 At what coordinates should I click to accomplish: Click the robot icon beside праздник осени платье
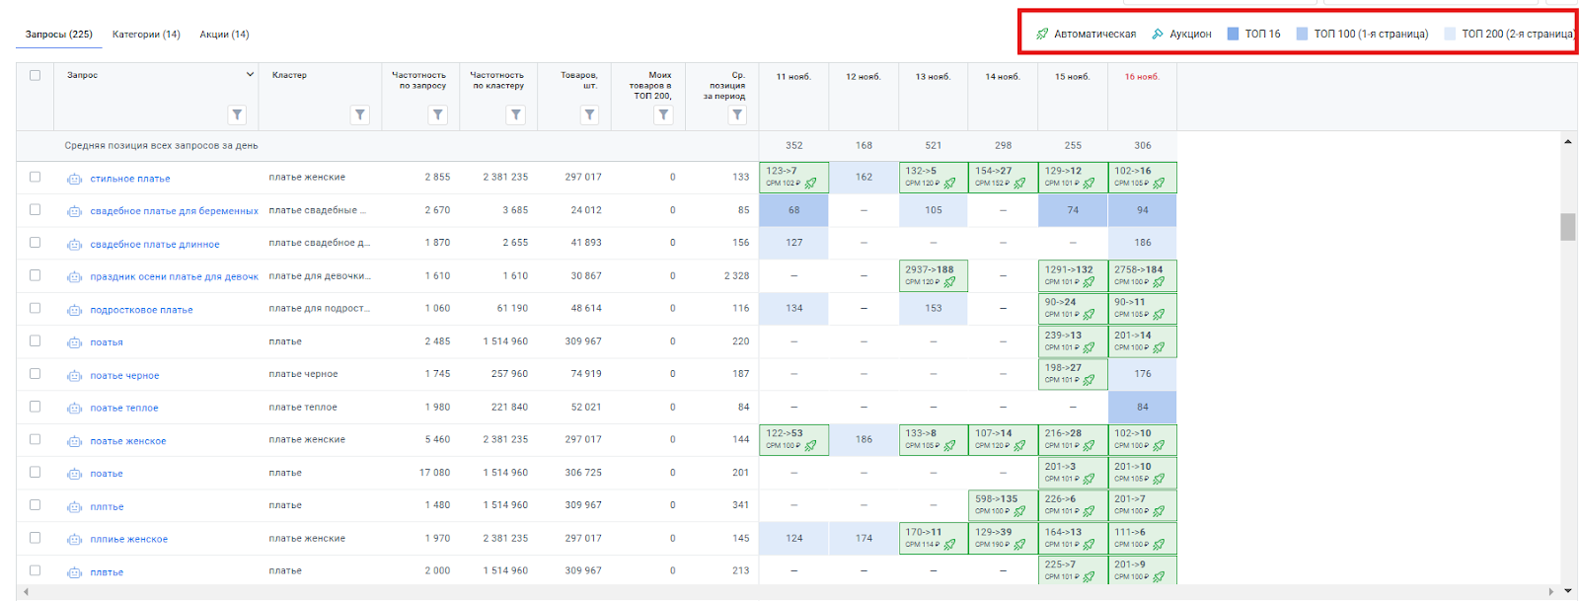point(74,277)
